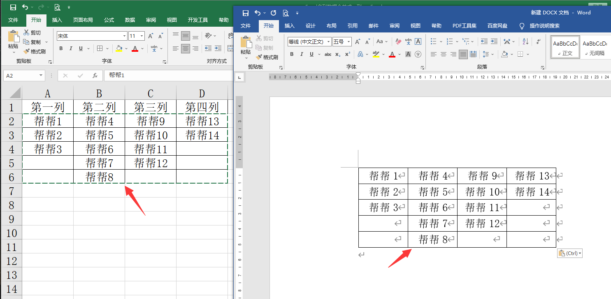Viewport: 611px width, 299px height.
Task: Click the sort A-Z icon in Word
Action: [x=525, y=41]
